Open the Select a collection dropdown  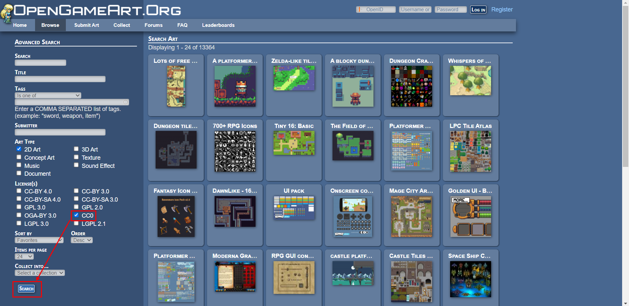point(40,273)
